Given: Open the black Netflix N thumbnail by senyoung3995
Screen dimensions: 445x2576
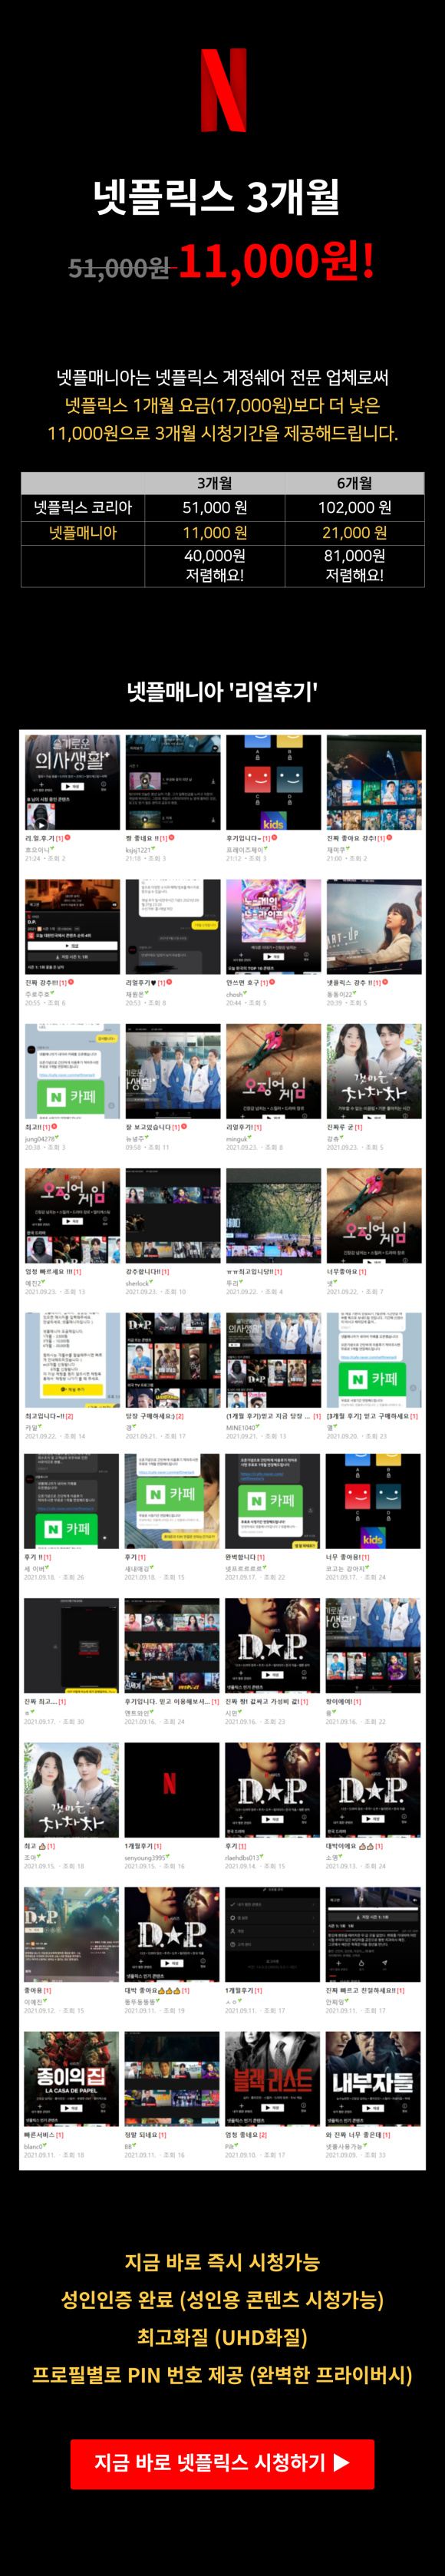Looking at the screenshot, I should (x=172, y=1790).
